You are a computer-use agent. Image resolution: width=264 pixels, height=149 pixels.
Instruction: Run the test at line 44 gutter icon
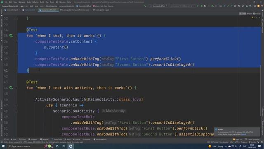tap(11, 88)
